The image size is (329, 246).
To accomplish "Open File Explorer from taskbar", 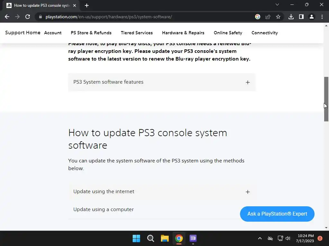I will click(165, 238).
